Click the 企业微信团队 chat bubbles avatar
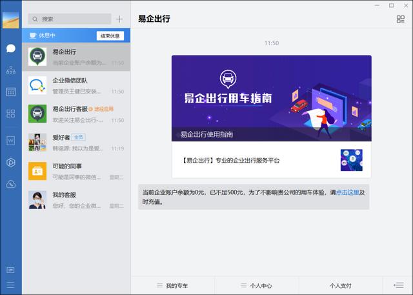Image resolution: width=413 pixels, height=295 pixels. click(37, 85)
